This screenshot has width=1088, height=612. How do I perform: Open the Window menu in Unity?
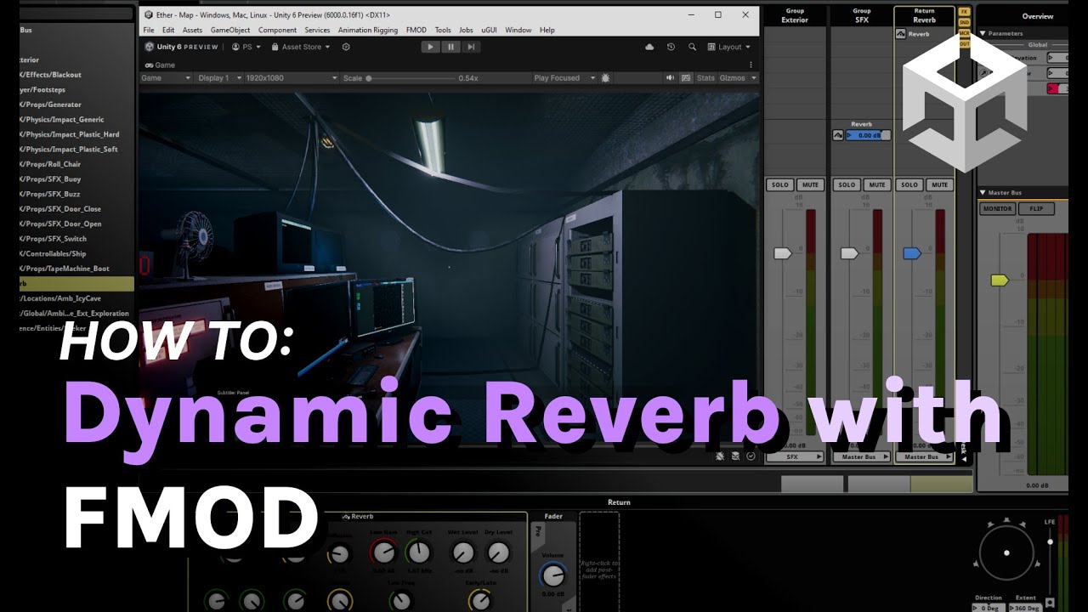[x=518, y=30]
